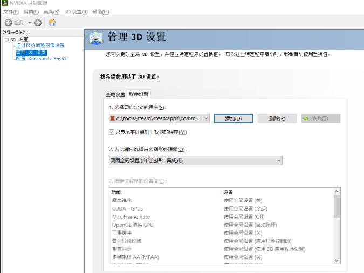Toggle '只显示本计算机上找到的程序' checkbox
The width and height of the screenshot is (364, 273).
click(x=112, y=132)
